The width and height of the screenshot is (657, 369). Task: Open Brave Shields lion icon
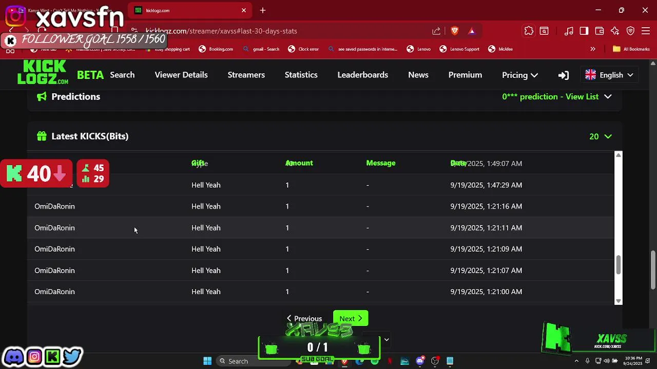(454, 31)
